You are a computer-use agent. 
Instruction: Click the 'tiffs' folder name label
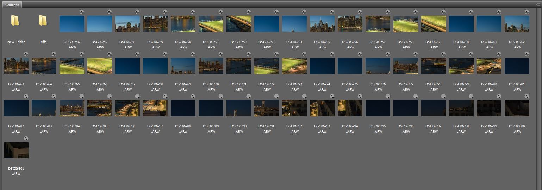(44, 42)
